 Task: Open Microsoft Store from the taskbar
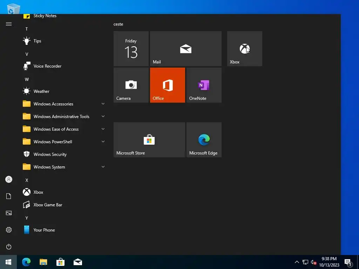click(60, 262)
